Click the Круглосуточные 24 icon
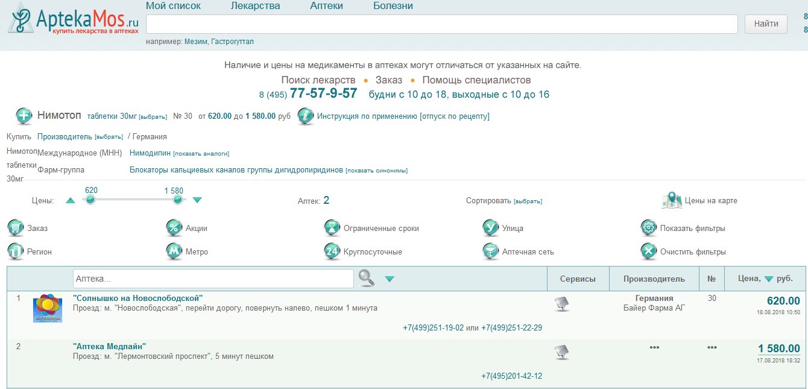This screenshot has width=808, height=389. click(332, 251)
